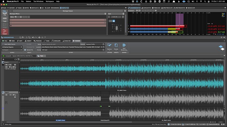227x127 pixels.
Task: Open the Wavescope tab
Action: (x=190, y=8)
